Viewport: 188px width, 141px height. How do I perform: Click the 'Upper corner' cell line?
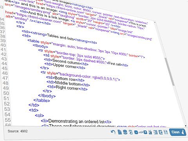click(x=65, y=66)
